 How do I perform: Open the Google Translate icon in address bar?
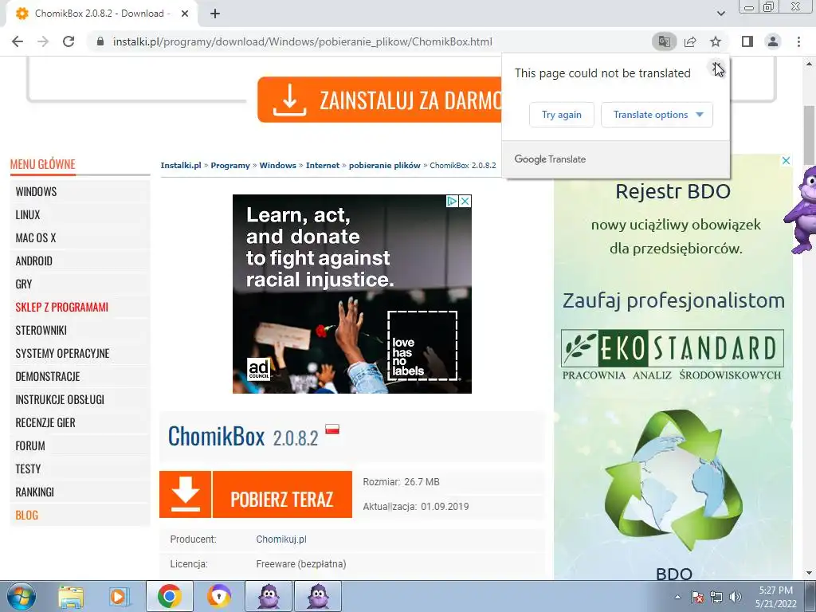click(664, 41)
